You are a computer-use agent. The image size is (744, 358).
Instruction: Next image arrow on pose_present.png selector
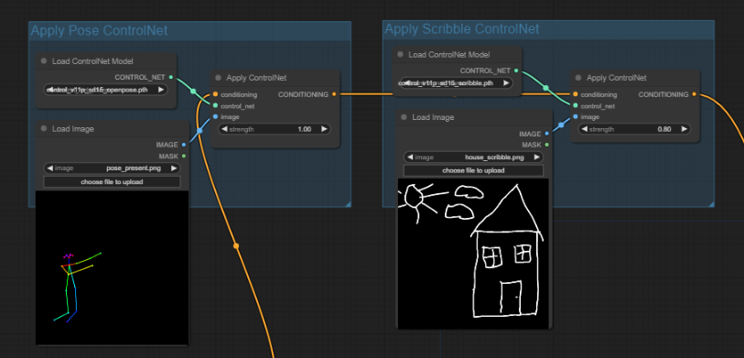[x=174, y=168]
